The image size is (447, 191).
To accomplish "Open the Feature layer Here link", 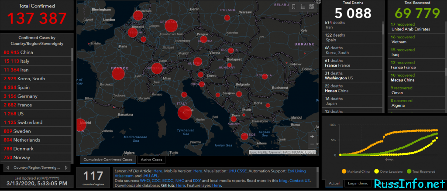I will (217, 186).
